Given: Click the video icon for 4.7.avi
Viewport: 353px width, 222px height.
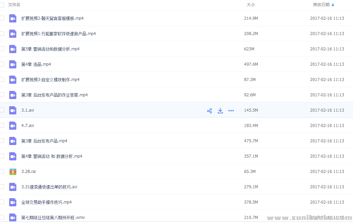Looking at the screenshot, I should pos(13,126).
